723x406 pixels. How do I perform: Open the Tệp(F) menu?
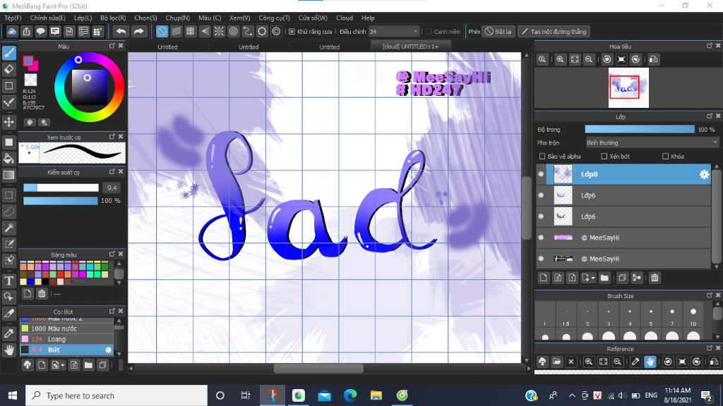[13, 18]
